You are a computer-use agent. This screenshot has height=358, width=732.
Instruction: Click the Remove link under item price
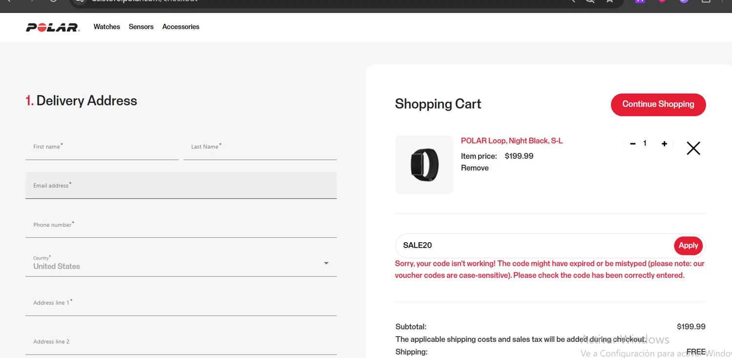click(x=475, y=168)
